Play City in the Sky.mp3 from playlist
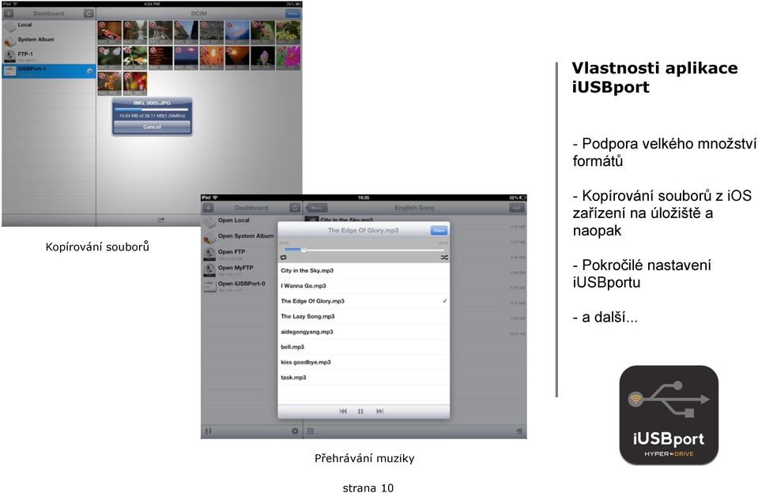 coord(364,271)
